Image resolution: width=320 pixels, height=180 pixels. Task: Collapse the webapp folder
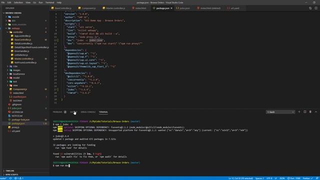[x=15, y=28]
